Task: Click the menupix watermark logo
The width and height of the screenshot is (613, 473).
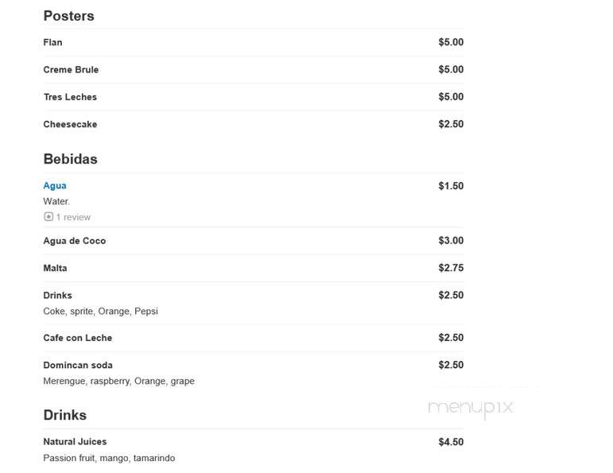Action: pyautogui.click(x=471, y=407)
